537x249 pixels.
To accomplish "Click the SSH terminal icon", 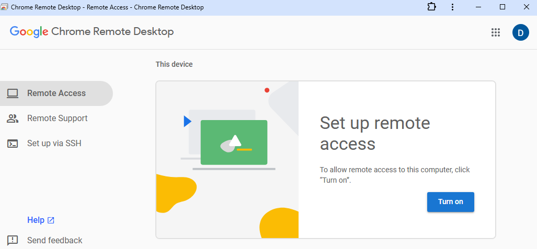I will [13, 144].
